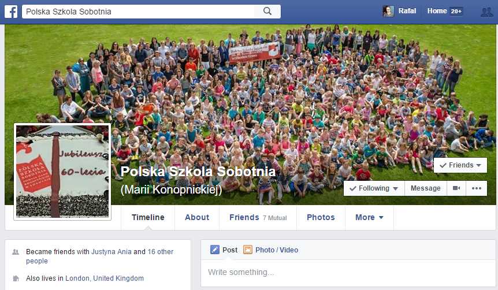Open the Photos tab
Screen dimensions: 498x290
(x=321, y=217)
